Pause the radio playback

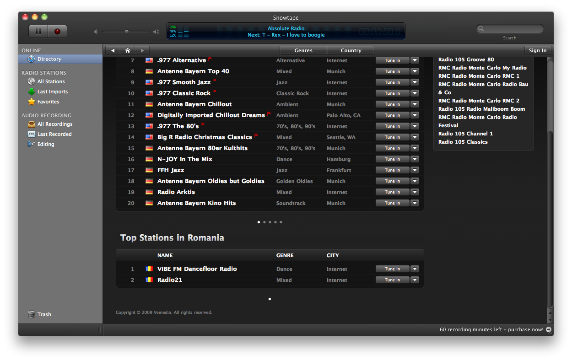(x=38, y=32)
